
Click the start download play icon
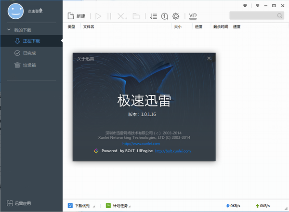point(98,16)
